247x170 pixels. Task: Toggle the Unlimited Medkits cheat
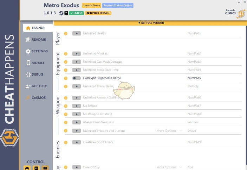(76, 54)
